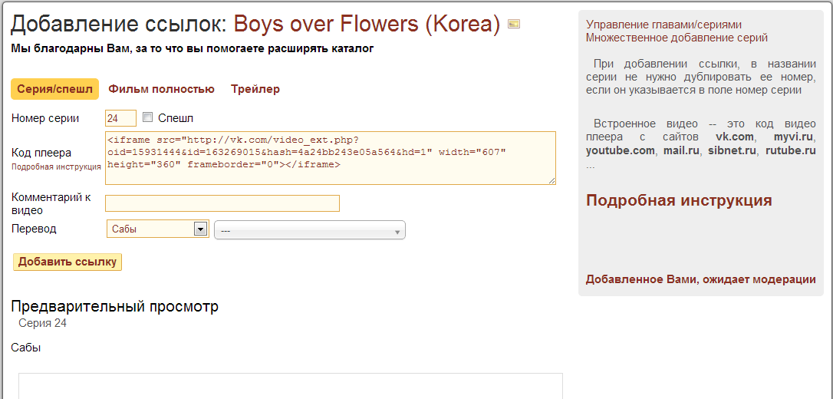Click the Предварительный просмотр heading
Screen dimensions: 833x399
(x=114, y=306)
